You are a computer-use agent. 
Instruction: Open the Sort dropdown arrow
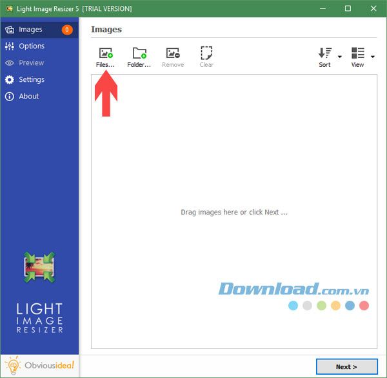coord(340,57)
